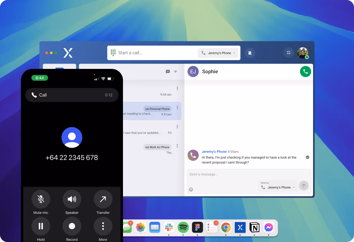Open the dial pad grid icon

pos(113,53)
